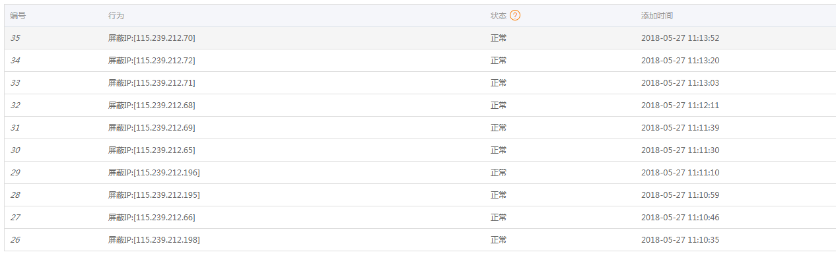Click the 正常 status for row 34
The width and height of the screenshot is (836, 277).
tap(499, 61)
